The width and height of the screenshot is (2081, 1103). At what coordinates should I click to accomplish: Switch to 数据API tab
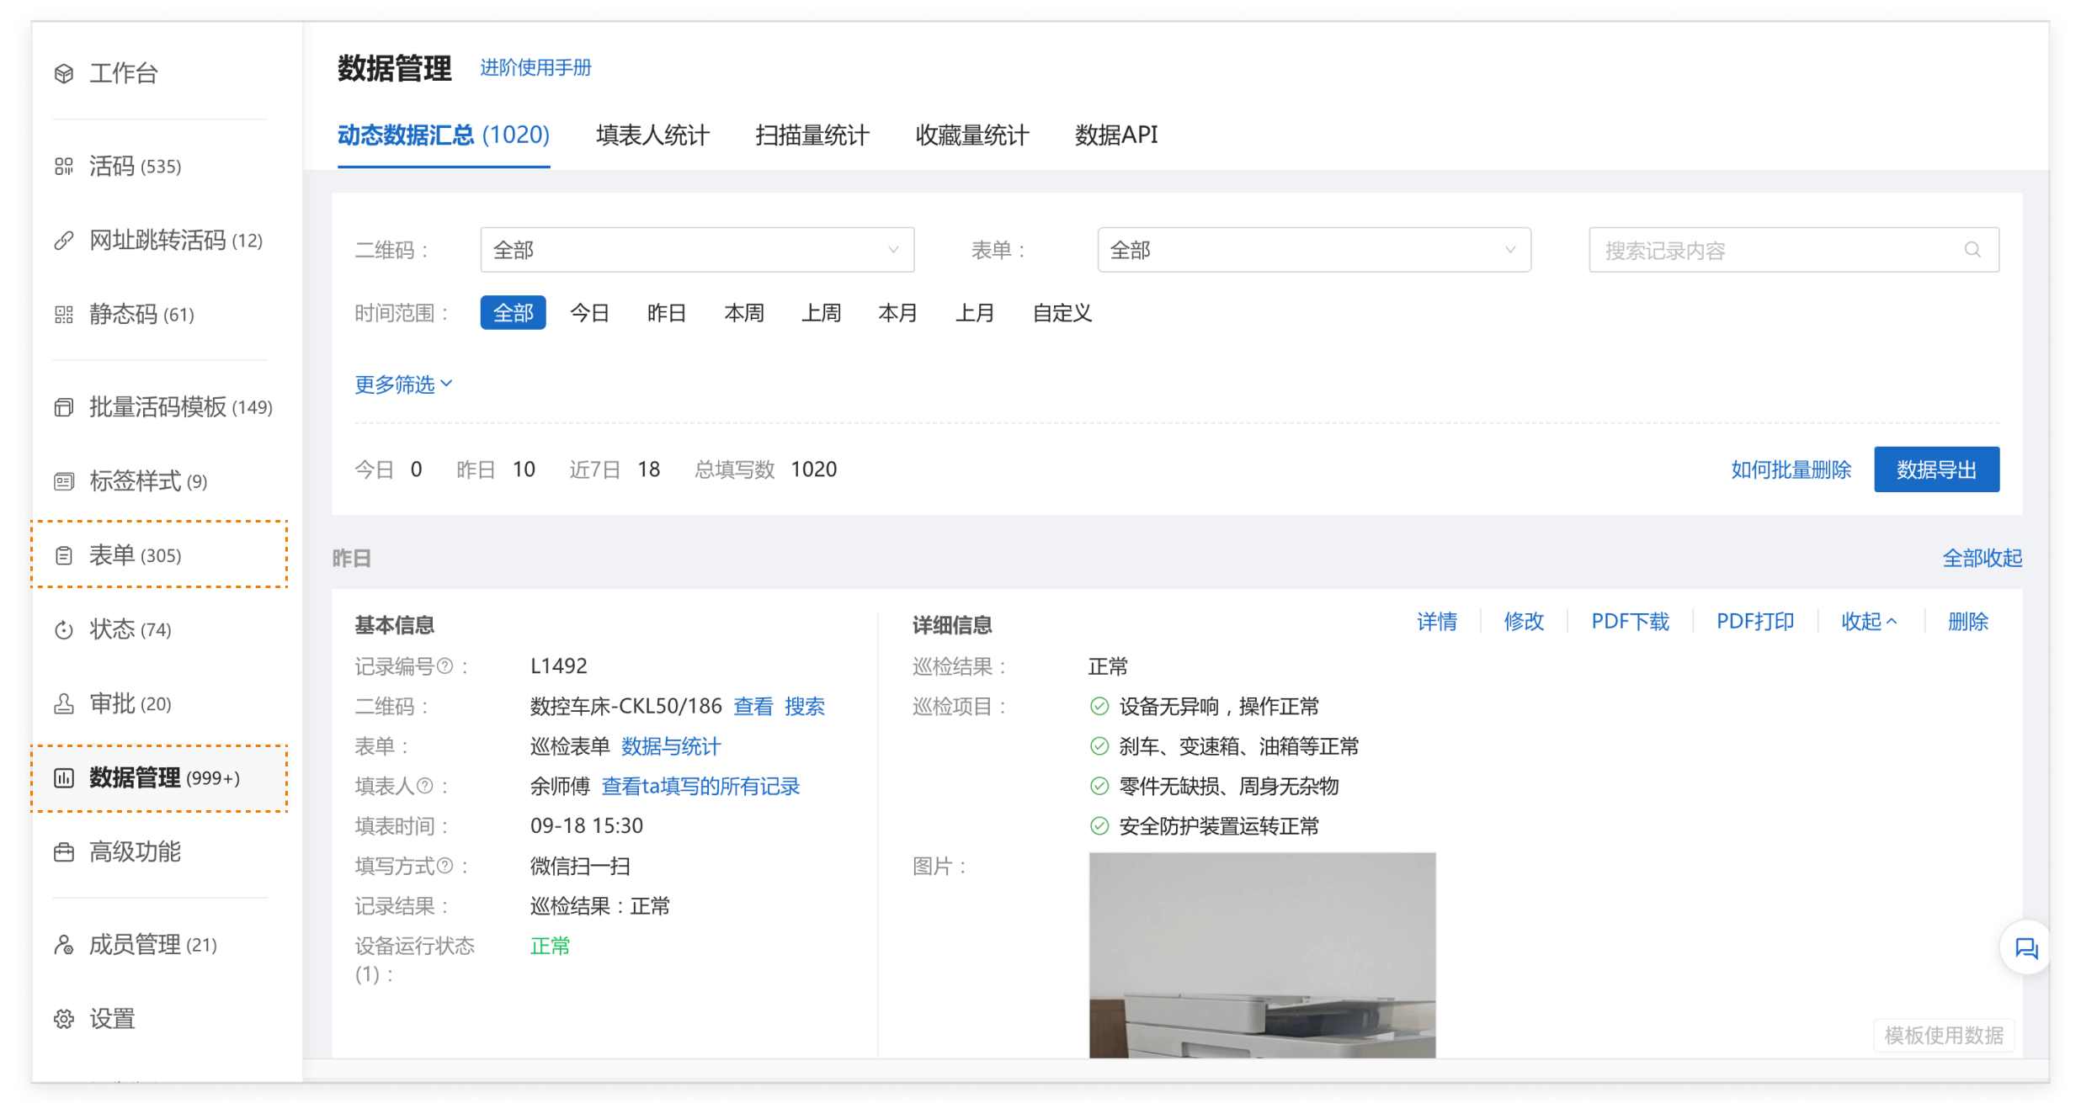pyautogui.click(x=1115, y=135)
